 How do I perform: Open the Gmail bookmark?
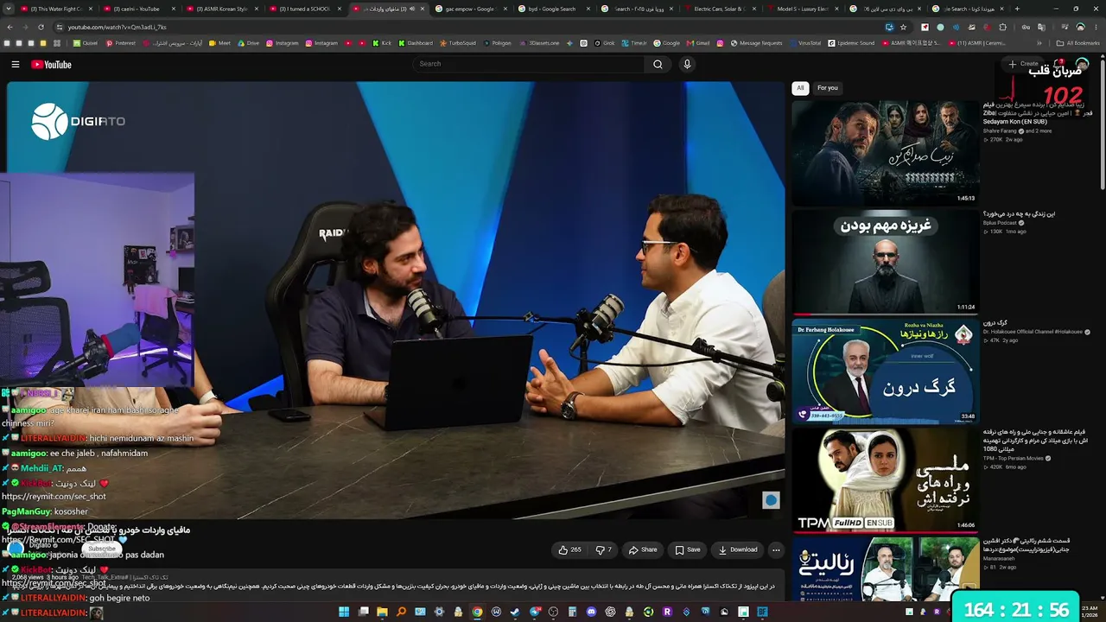[x=697, y=43]
